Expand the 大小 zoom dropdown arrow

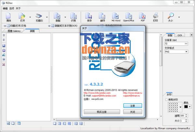pyautogui.click(x=179, y=17)
